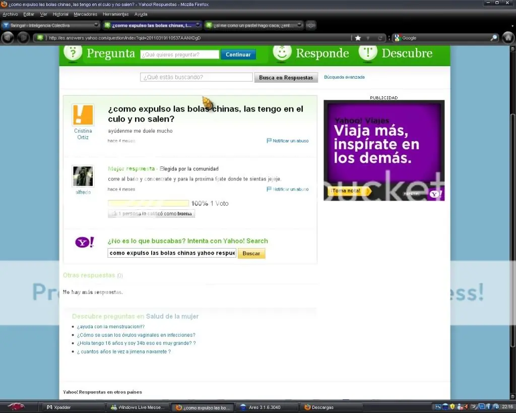This screenshot has width=516, height=413.
Task: Go forward with the Firefox forward arrow
Action: pyautogui.click(x=23, y=38)
